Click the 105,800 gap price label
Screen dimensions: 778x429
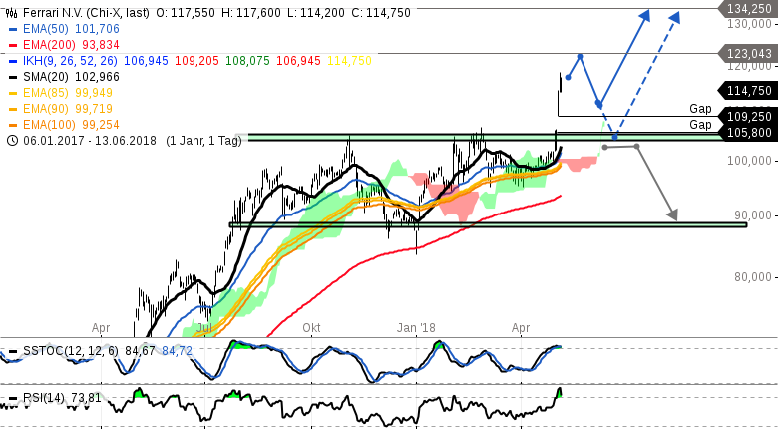tap(749, 133)
